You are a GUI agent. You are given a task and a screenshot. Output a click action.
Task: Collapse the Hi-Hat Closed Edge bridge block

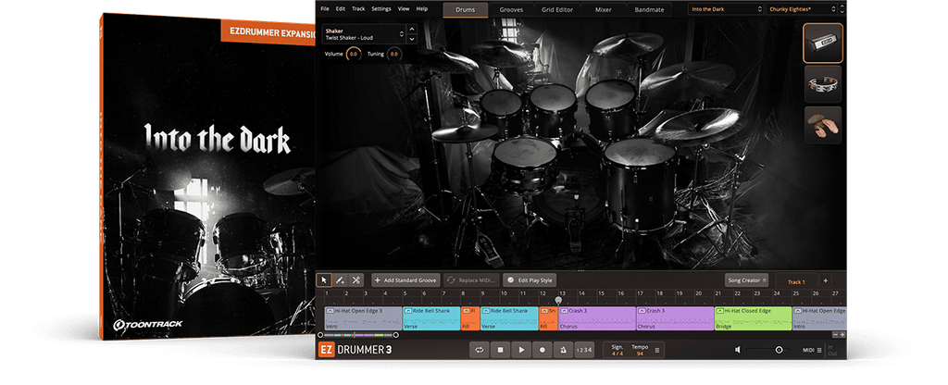[x=719, y=311]
